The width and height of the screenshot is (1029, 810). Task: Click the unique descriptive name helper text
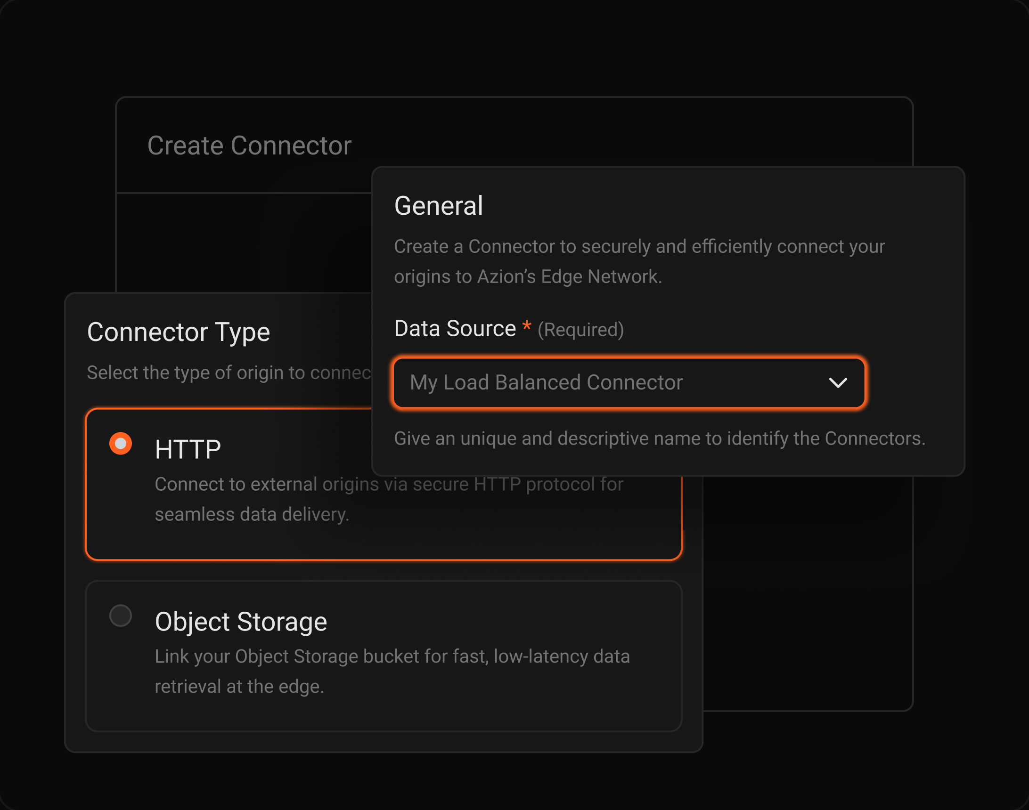pyautogui.click(x=660, y=438)
